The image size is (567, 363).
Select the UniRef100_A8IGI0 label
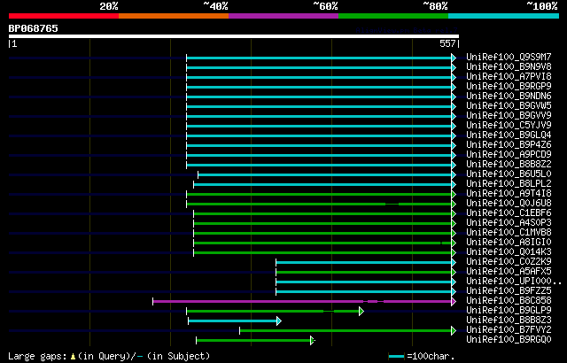(x=509, y=243)
